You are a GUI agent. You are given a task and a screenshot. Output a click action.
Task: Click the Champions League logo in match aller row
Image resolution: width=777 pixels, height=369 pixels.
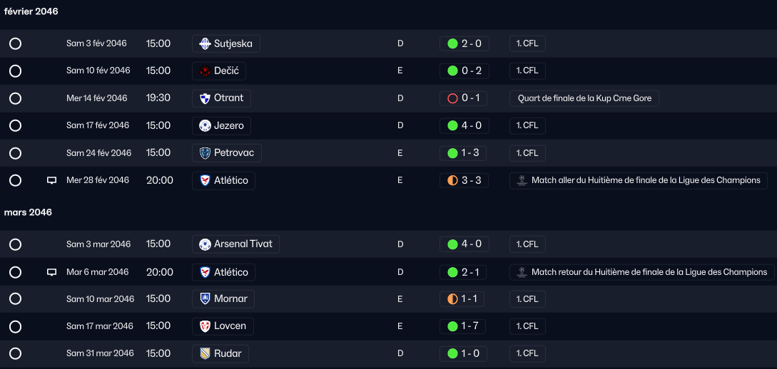(x=521, y=180)
